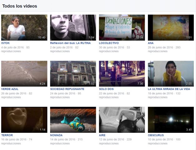Image resolution: width=196 pixels, height=150 pixels.
Task: Play the Reflexion del bus video thumbnail
Action: pyautogui.click(x=73, y=27)
